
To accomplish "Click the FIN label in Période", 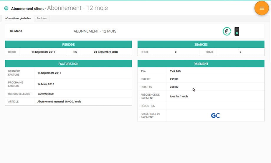I will click(x=75, y=52).
